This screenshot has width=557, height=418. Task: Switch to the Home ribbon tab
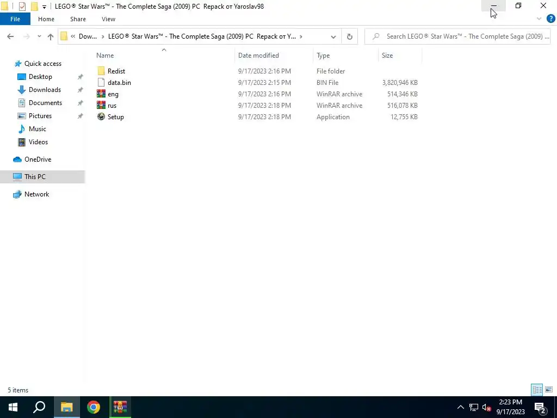tap(46, 19)
